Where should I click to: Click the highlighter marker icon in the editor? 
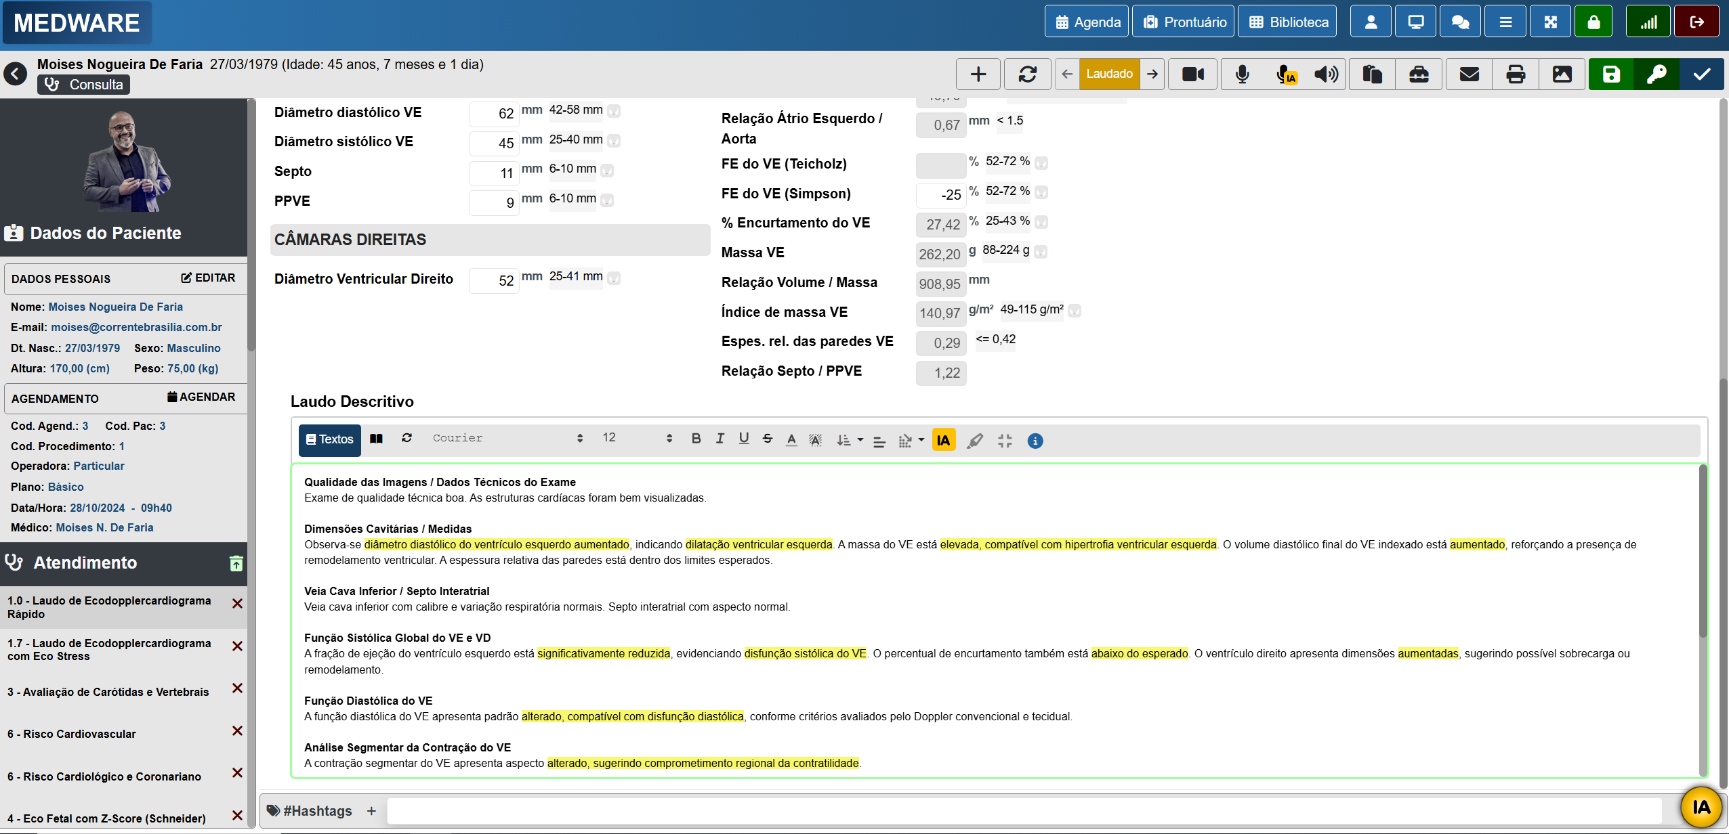974,440
